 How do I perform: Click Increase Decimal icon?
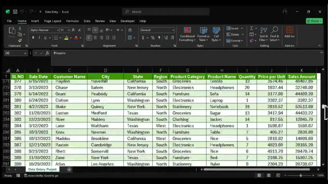[x=166, y=38]
